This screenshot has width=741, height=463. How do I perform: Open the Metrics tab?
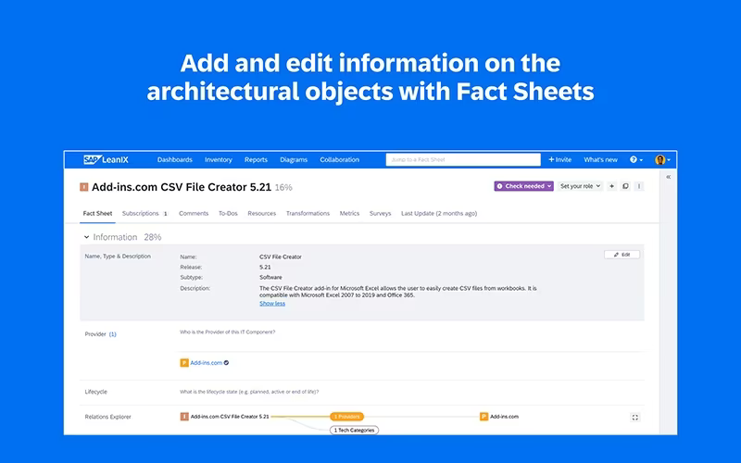click(349, 214)
